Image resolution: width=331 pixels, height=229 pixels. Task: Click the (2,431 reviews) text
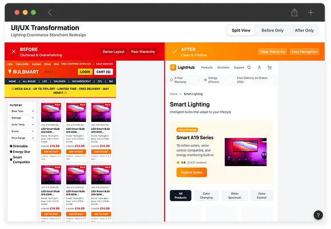tap(197, 163)
